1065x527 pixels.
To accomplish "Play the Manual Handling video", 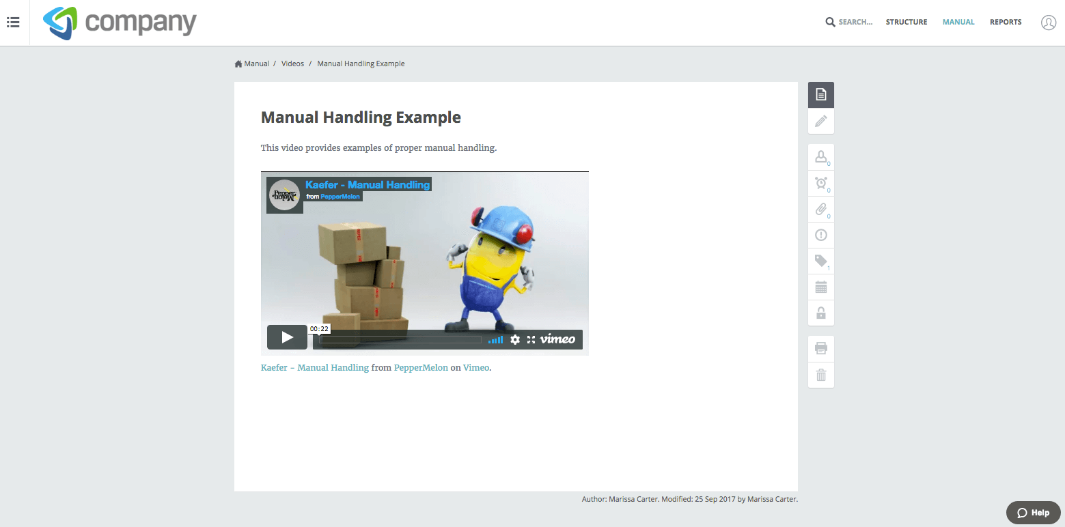I will pyautogui.click(x=287, y=337).
